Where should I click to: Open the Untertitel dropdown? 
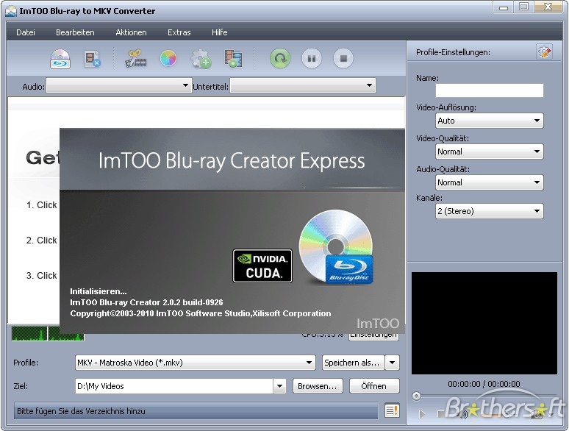coord(303,86)
